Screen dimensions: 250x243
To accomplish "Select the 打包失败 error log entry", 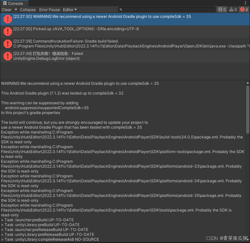I will pyautogui.click(x=125, y=56).
